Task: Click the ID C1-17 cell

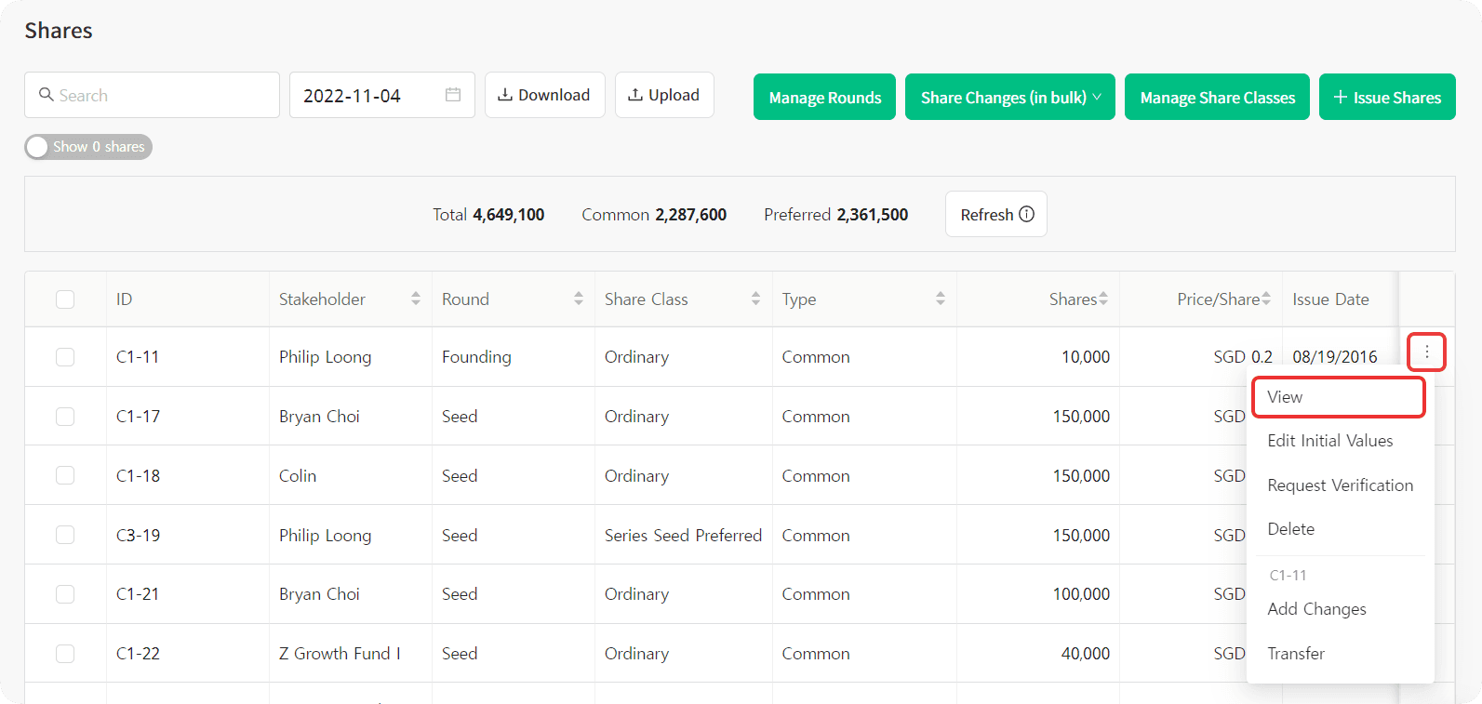Action: click(138, 417)
